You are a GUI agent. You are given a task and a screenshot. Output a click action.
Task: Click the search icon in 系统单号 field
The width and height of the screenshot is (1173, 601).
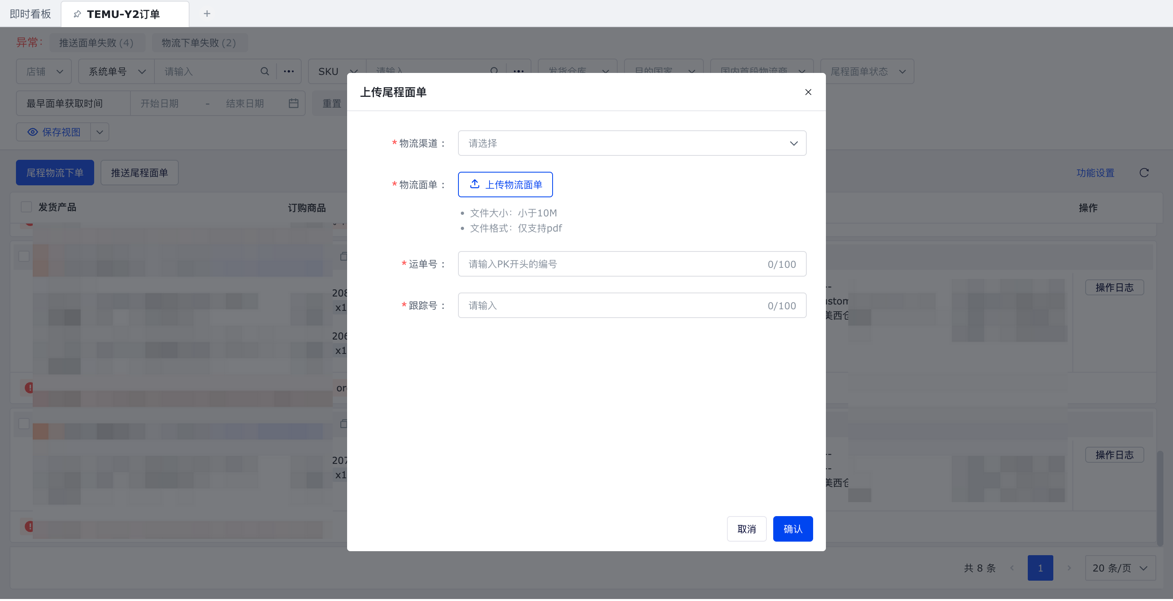[265, 71]
